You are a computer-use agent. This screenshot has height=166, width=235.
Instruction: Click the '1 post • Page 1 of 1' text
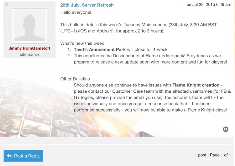coord(213,155)
